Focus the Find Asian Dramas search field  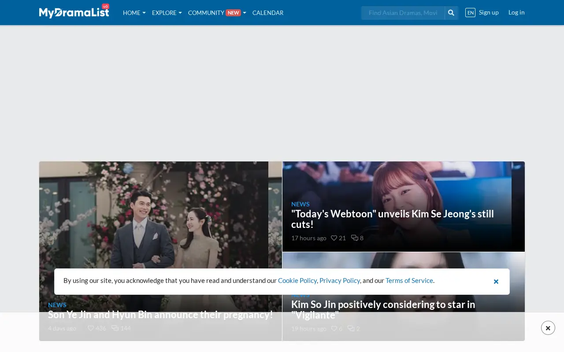tap(403, 13)
